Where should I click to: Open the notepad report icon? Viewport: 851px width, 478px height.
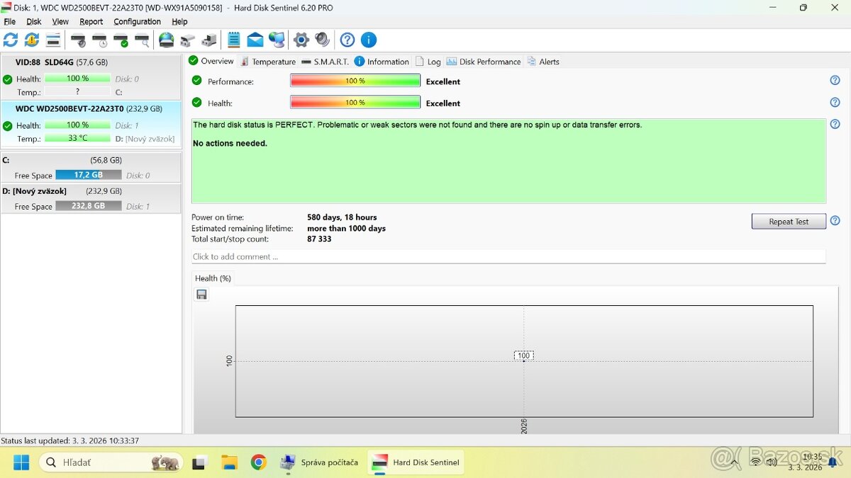pos(233,40)
